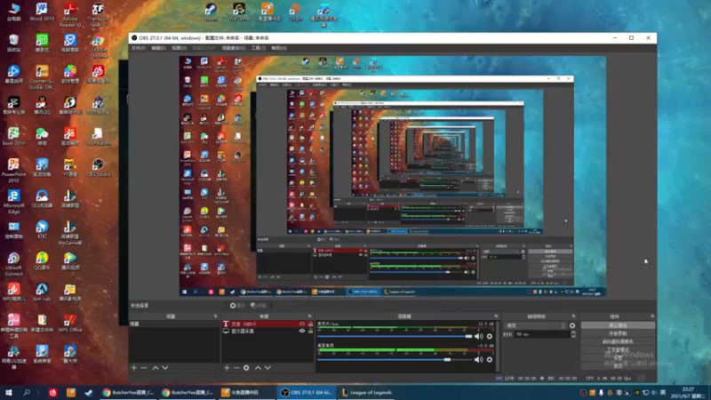Remove selected scene with the minus icon

144,368
